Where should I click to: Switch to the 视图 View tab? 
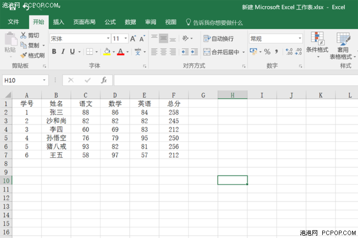171,22
